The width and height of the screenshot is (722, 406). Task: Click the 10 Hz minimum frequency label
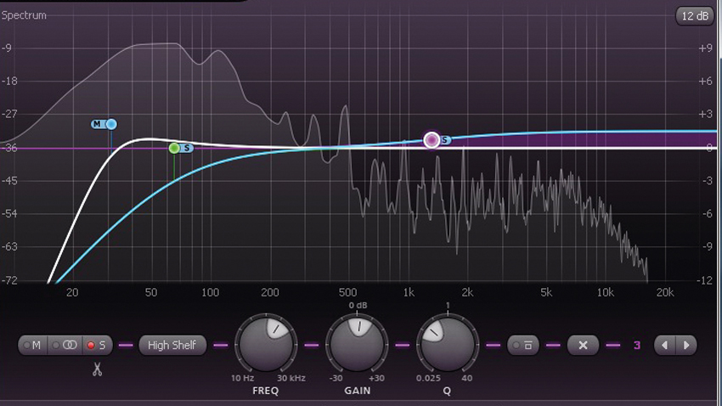pyautogui.click(x=242, y=378)
